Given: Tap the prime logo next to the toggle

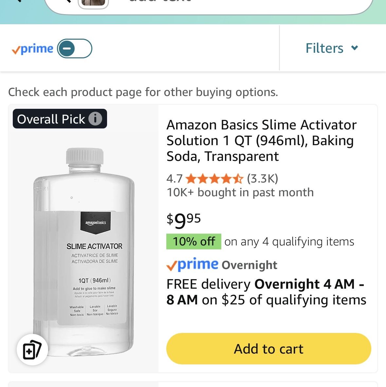Looking at the screenshot, I should pos(32,48).
